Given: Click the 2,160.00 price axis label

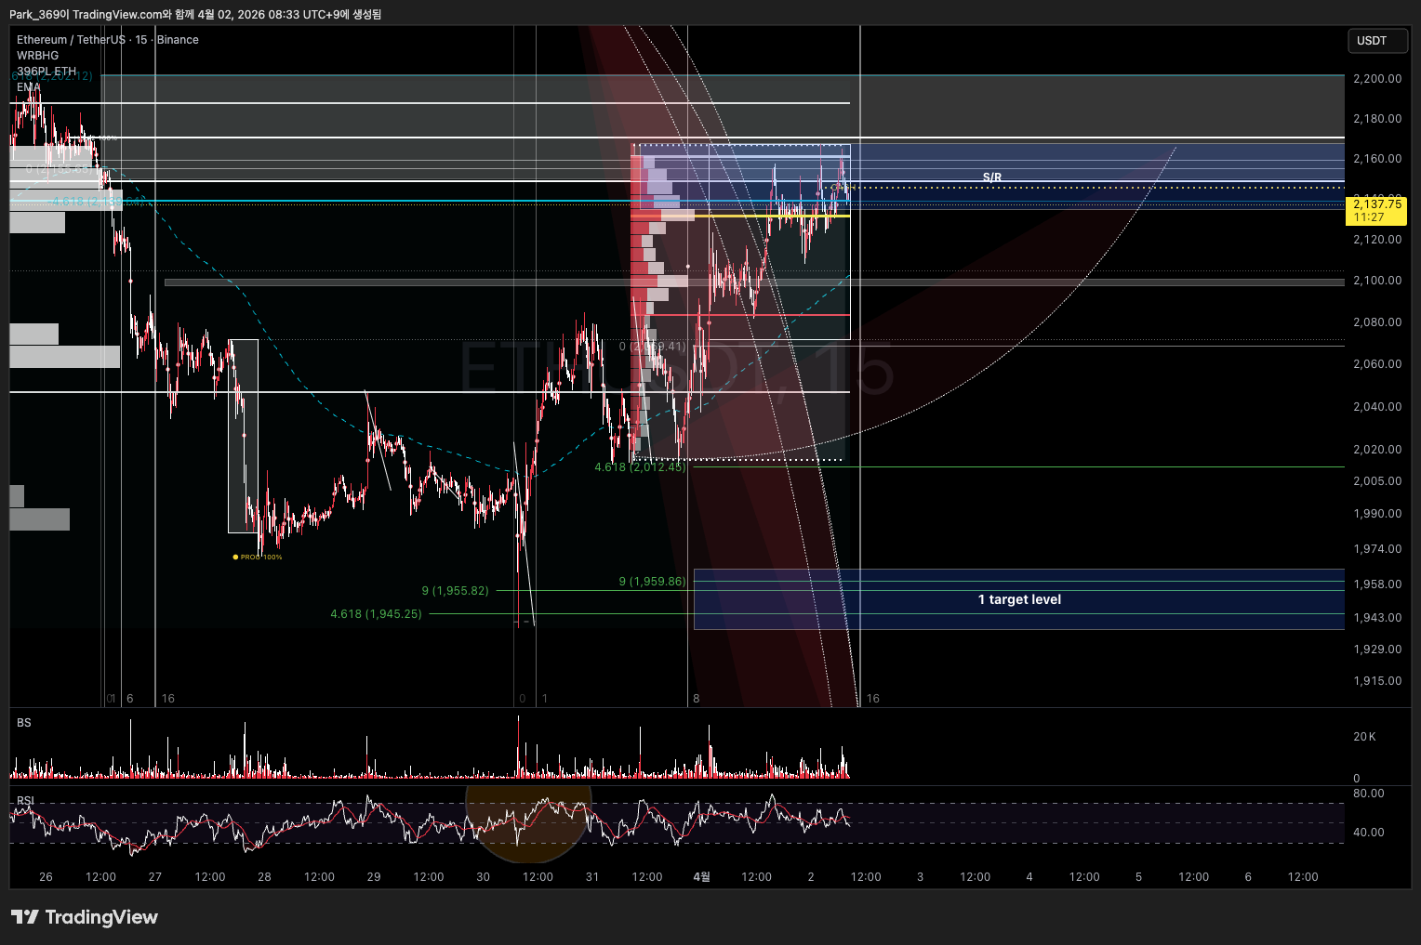Looking at the screenshot, I should [x=1377, y=159].
